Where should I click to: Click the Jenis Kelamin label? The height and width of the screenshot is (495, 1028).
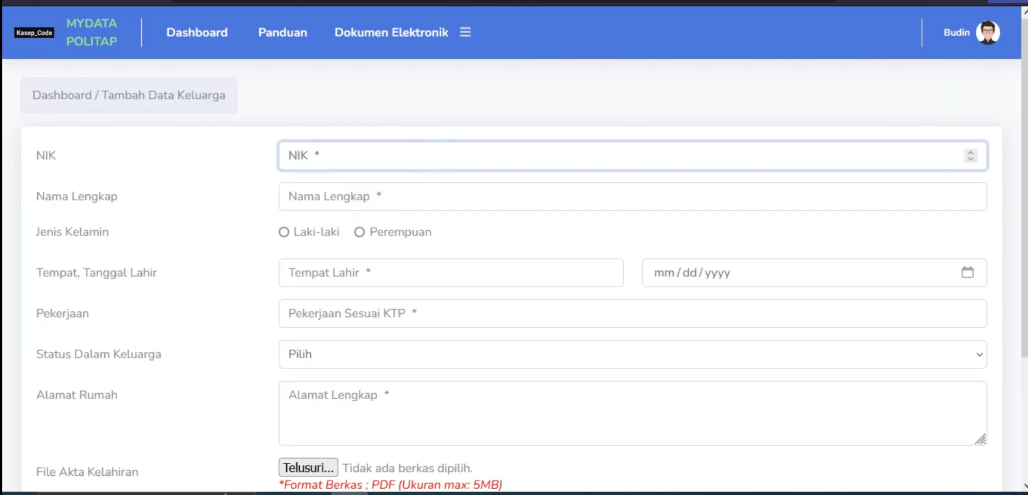click(x=72, y=232)
